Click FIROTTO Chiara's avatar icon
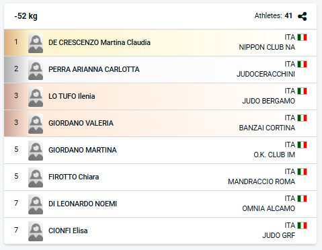Image resolution: width=322 pixels, height=250 pixels. point(36,177)
